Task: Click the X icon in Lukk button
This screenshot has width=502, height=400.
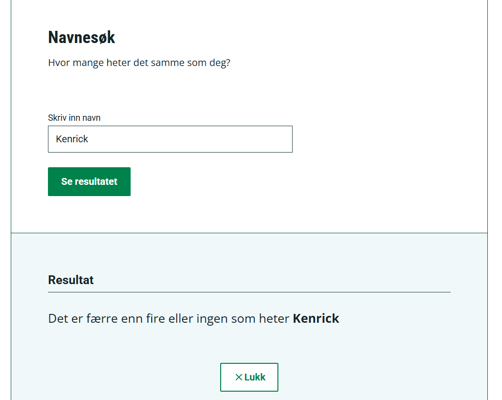Action: (239, 377)
